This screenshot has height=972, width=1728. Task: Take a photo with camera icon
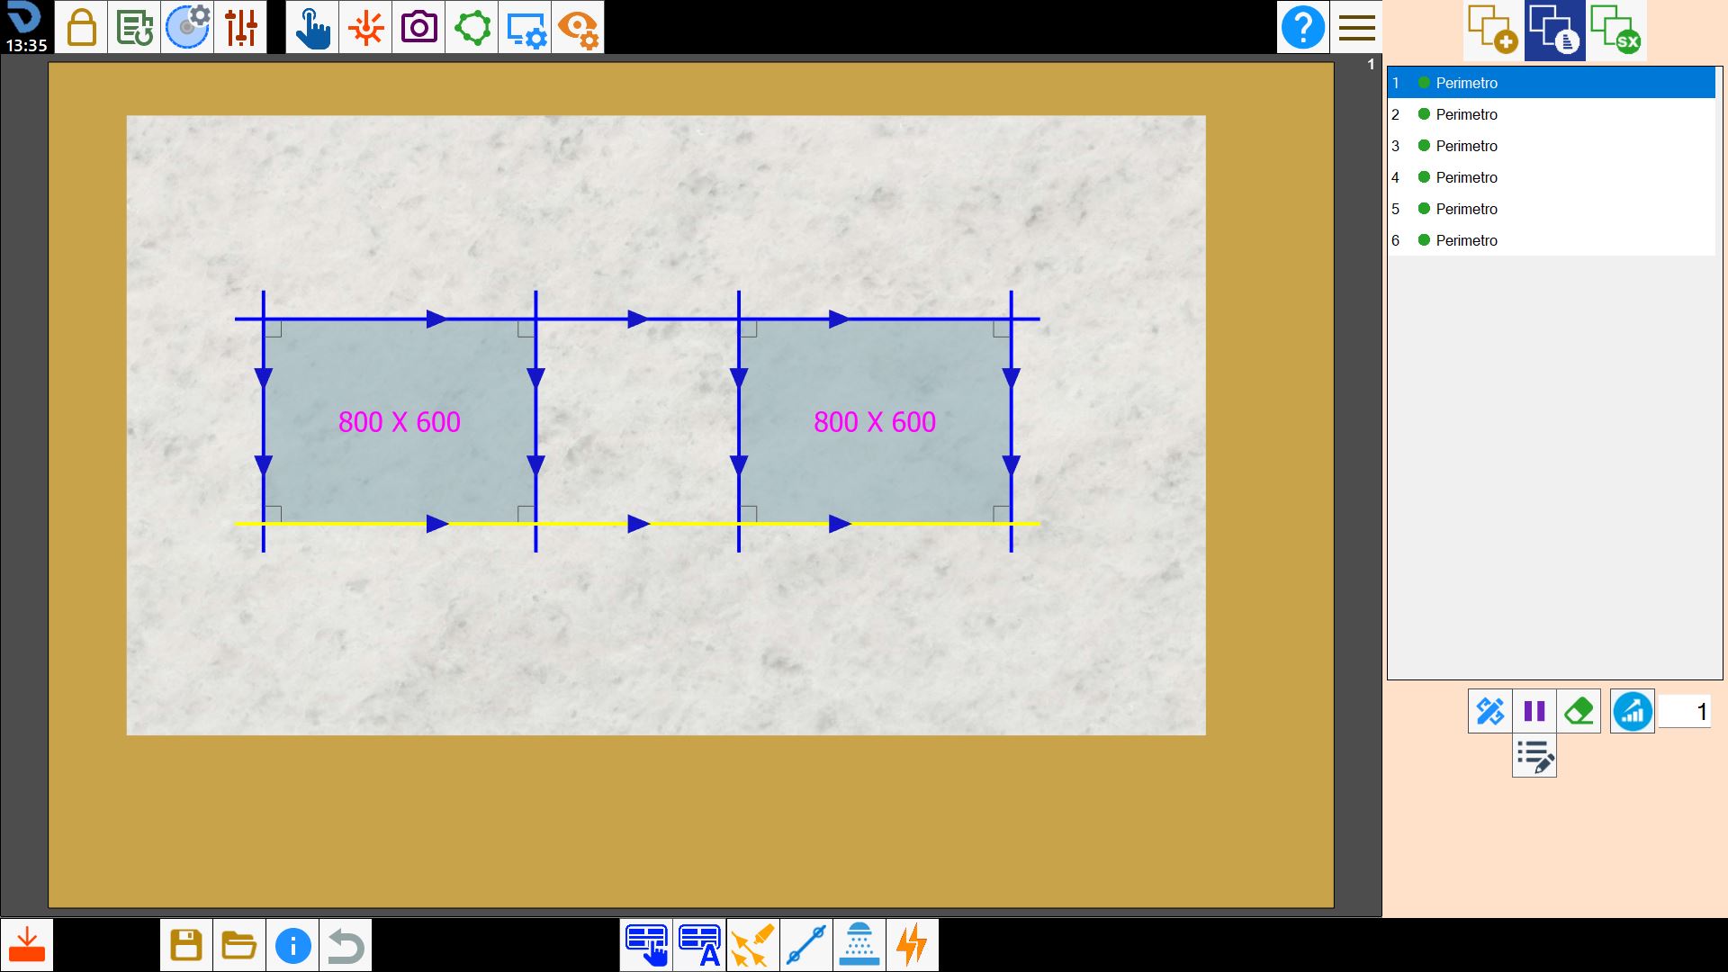click(x=418, y=27)
